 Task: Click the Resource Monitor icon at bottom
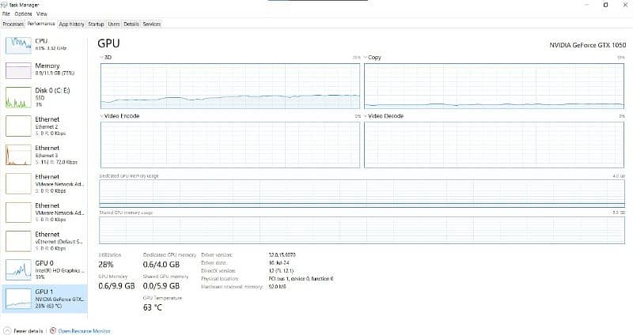(53, 330)
